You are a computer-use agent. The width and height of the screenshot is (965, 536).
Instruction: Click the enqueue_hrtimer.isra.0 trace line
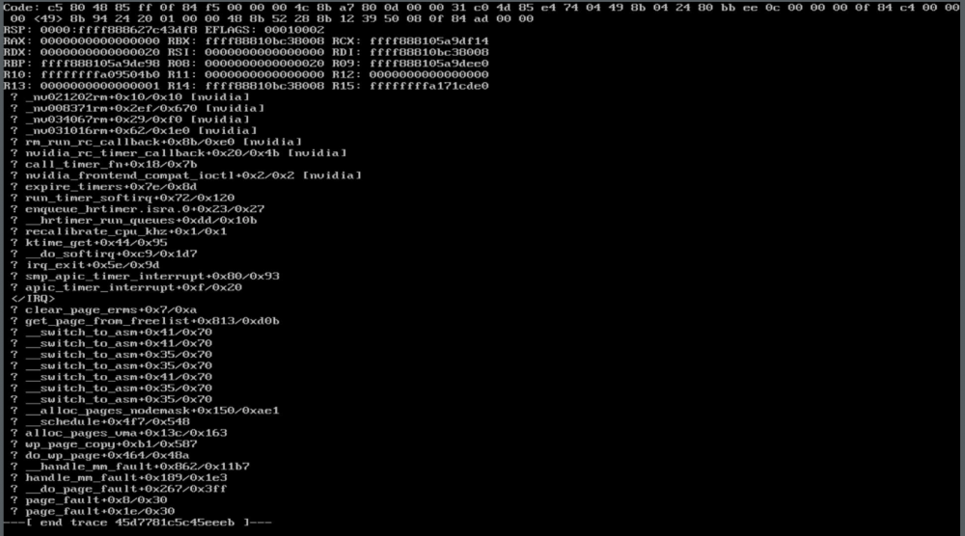point(137,209)
